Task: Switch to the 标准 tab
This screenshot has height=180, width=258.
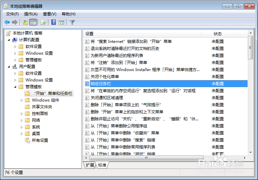Action: coord(102,165)
